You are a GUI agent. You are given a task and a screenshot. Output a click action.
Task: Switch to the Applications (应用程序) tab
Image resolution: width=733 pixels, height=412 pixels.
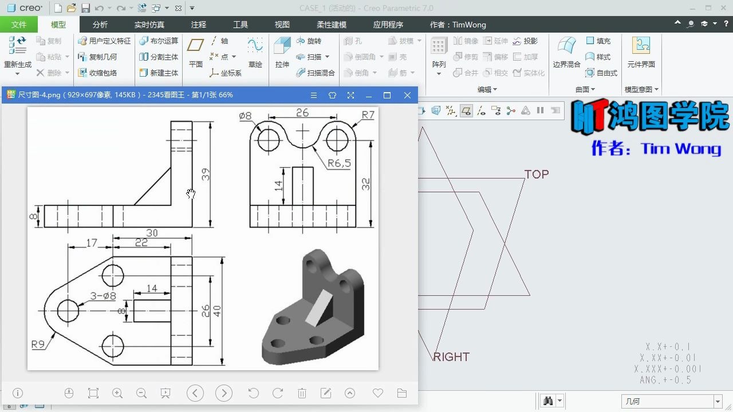point(388,25)
